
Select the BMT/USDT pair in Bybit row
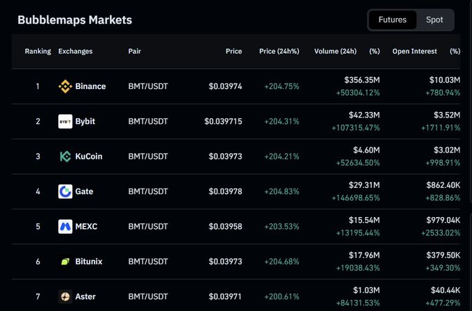[x=148, y=122]
